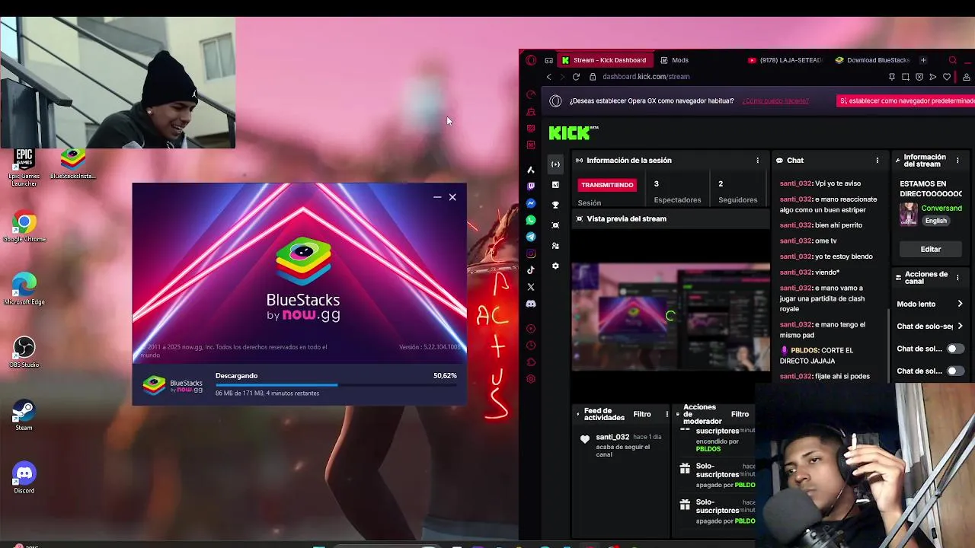Open Acciones de canal three-dot menu
This screenshot has height=548, width=975.
(x=957, y=278)
